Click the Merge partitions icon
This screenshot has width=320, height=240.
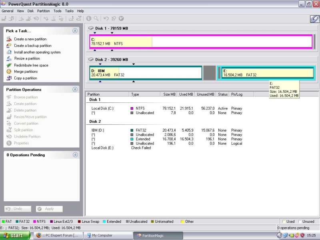(9, 72)
